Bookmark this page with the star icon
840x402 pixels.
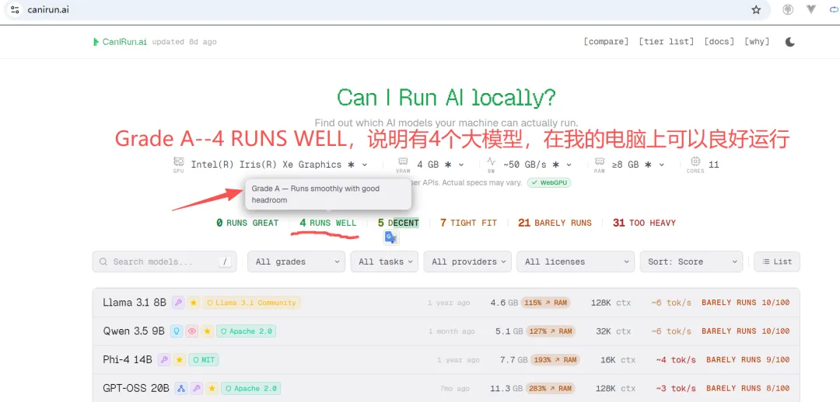pos(756,9)
